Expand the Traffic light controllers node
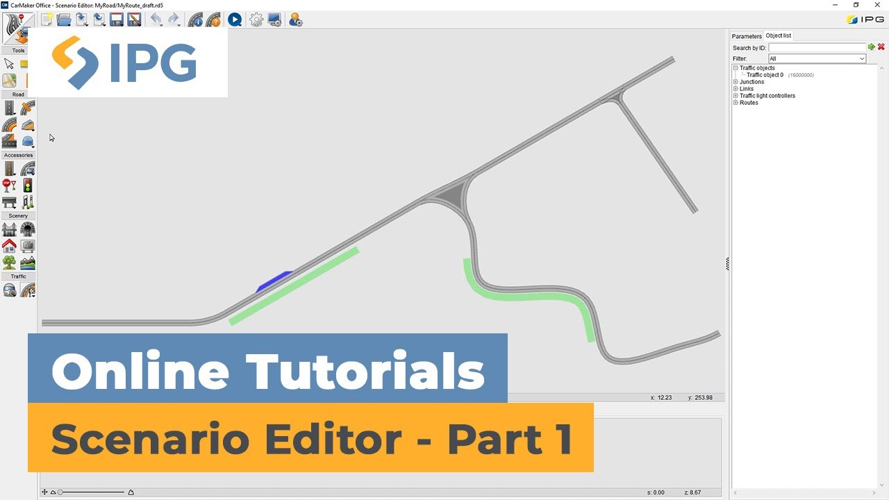The width and height of the screenshot is (889, 500). [736, 96]
